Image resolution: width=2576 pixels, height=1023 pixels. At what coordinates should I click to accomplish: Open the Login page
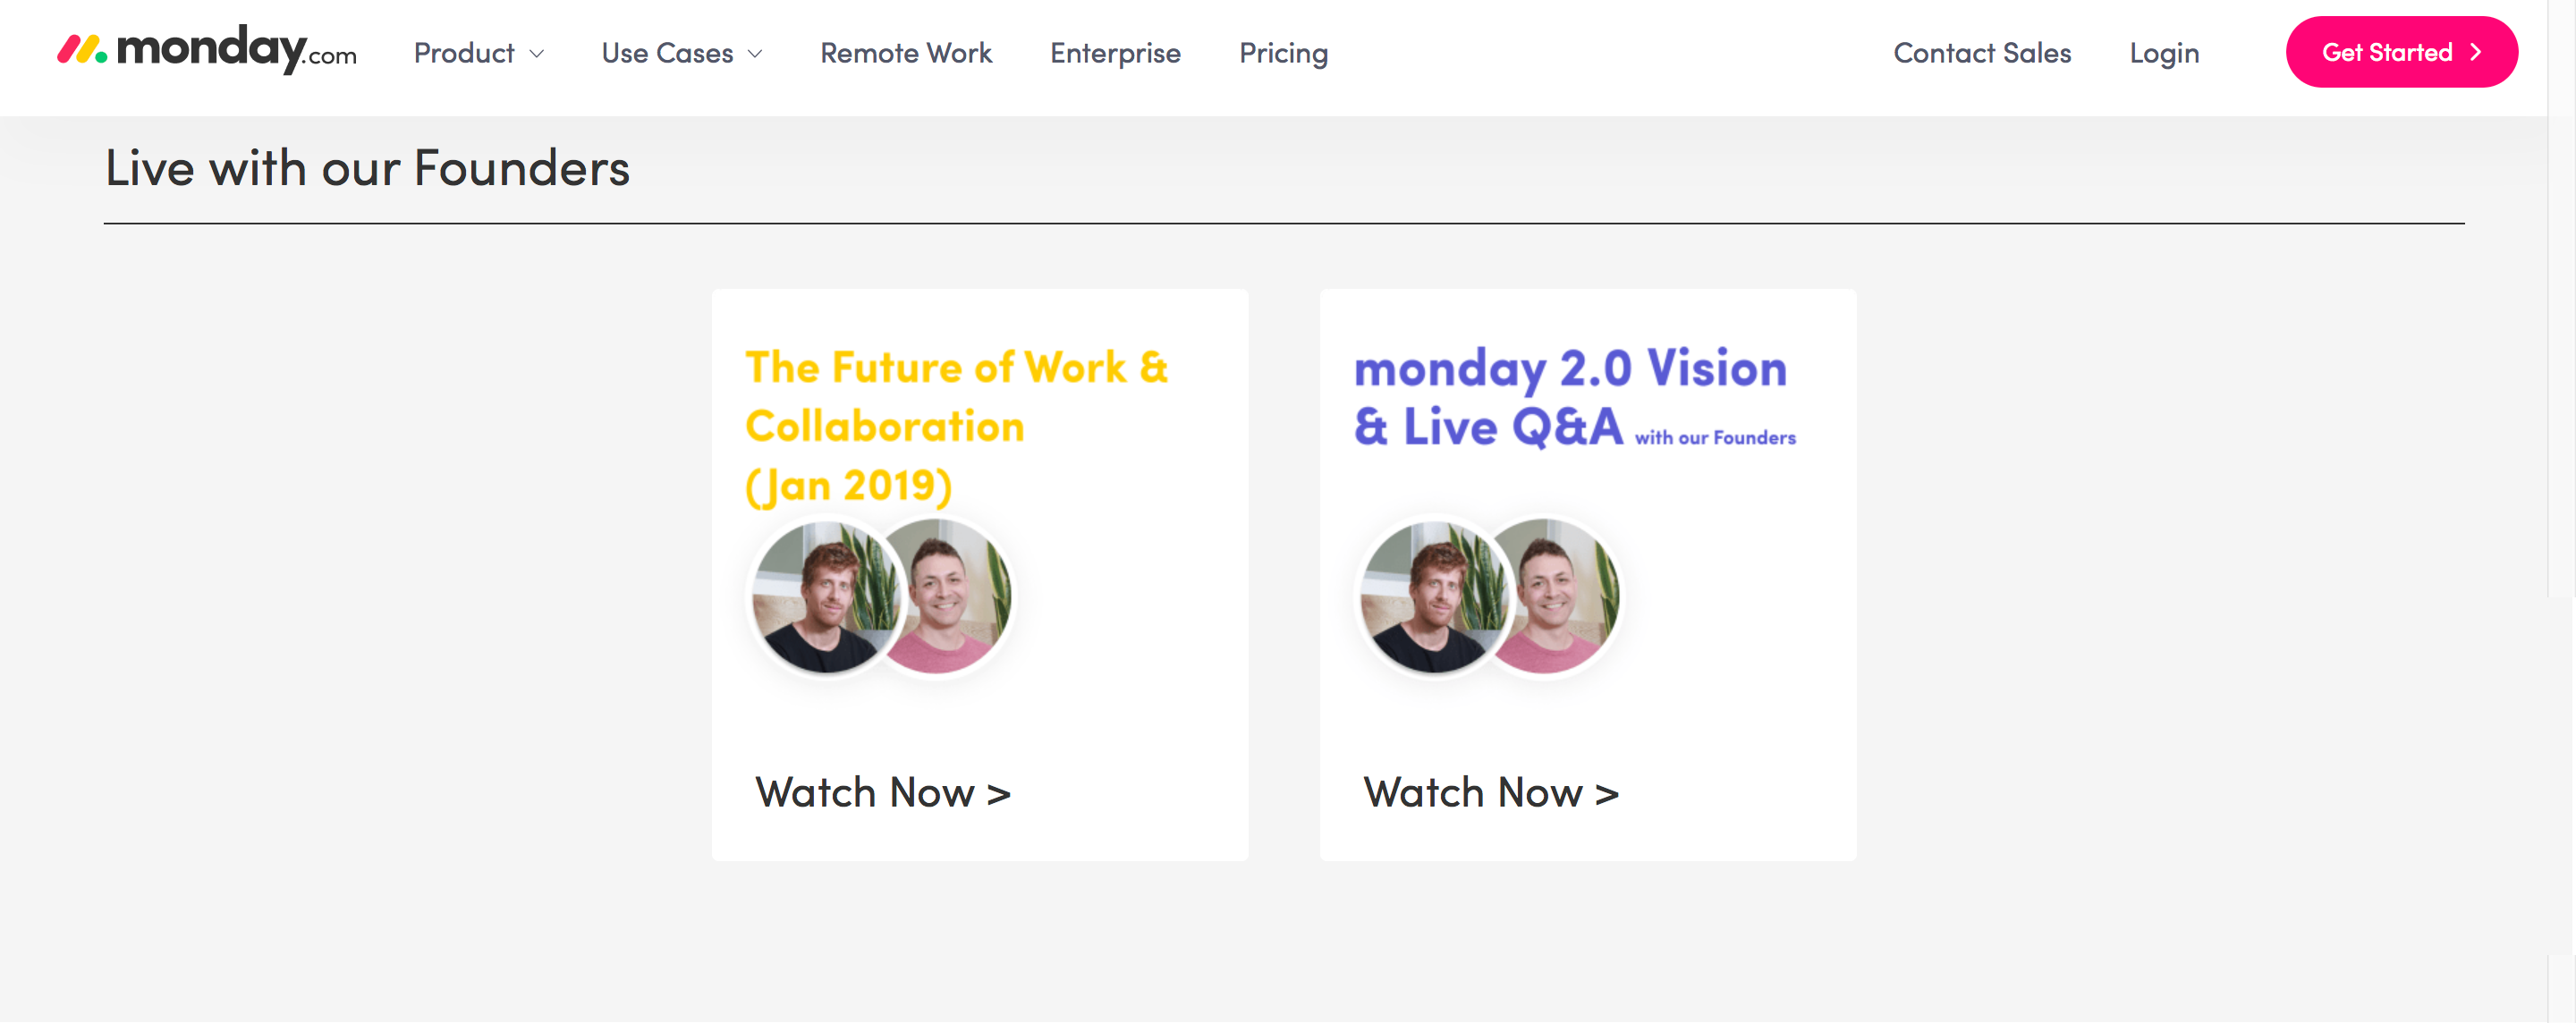click(x=2164, y=53)
